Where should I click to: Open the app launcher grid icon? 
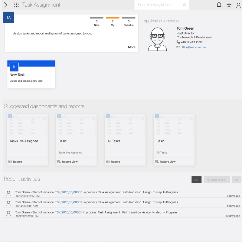pyautogui.click(x=16, y=5)
